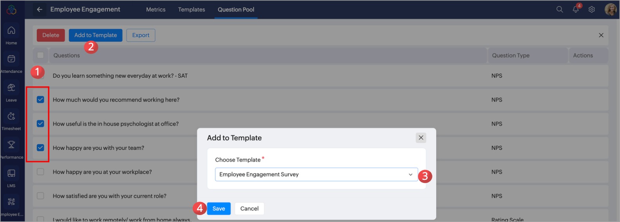Open Timesheet in the sidebar
Image resolution: width=620 pixels, height=222 pixels.
click(x=11, y=116)
